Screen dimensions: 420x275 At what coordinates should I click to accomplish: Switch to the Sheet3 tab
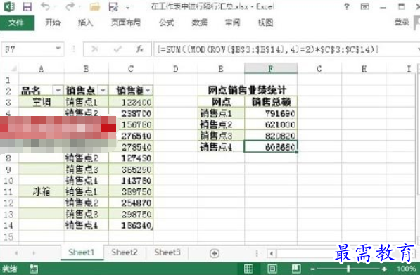point(167,252)
